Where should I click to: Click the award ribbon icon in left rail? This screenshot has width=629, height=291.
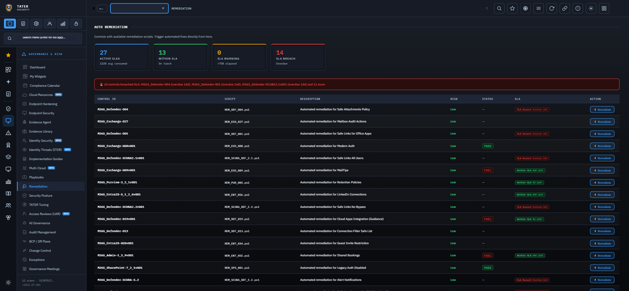point(9,145)
